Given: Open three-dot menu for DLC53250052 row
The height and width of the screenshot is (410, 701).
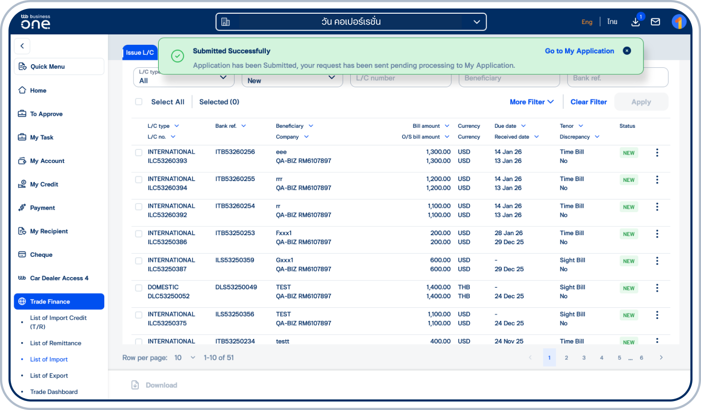Looking at the screenshot, I should 657,288.
